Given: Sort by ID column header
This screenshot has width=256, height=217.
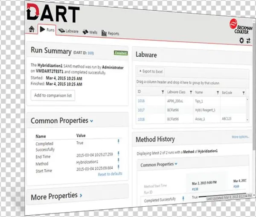Looking at the screenshot, I should [139, 91].
